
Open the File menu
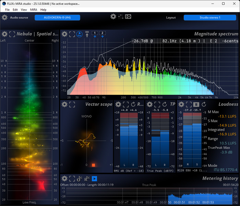7,10
